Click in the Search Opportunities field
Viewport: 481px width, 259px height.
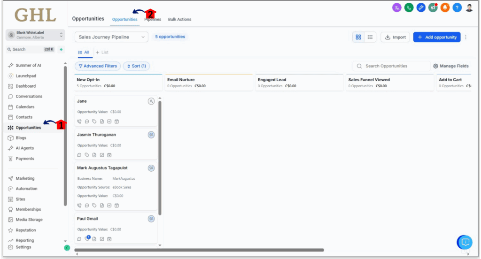click(391, 66)
